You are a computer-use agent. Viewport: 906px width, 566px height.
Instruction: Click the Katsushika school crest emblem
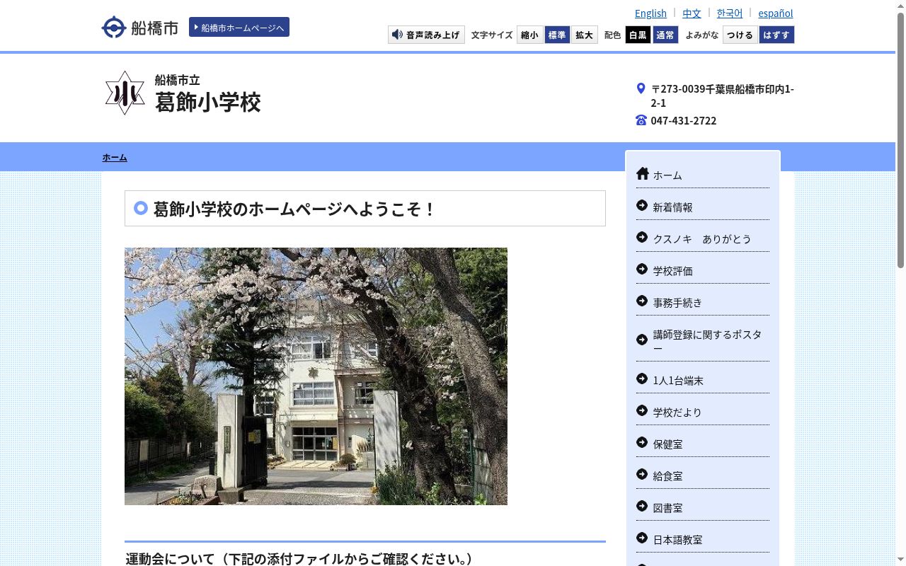tap(125, 93)
